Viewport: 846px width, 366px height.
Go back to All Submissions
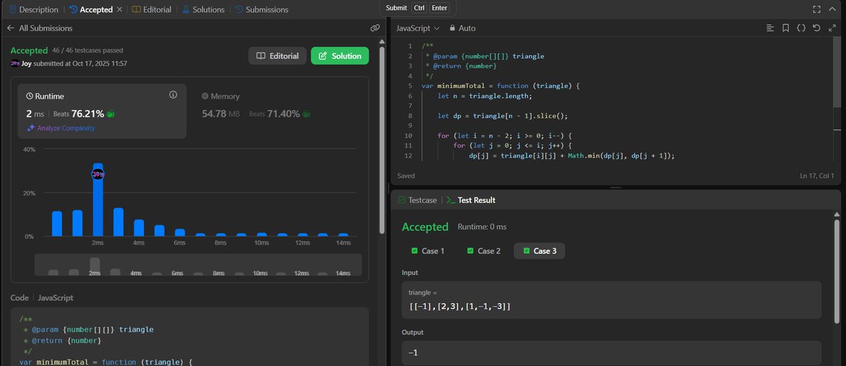(x=39, y=28)
